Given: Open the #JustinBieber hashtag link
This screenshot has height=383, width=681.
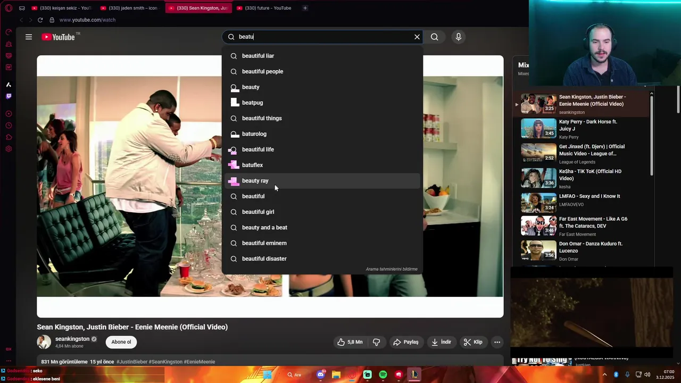Looking at the screenshot, I should coord(132,362).
